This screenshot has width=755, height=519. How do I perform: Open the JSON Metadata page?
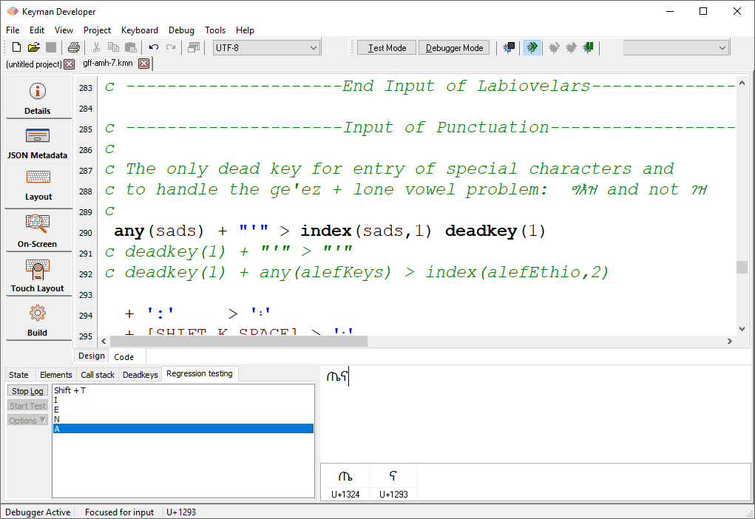38,143
